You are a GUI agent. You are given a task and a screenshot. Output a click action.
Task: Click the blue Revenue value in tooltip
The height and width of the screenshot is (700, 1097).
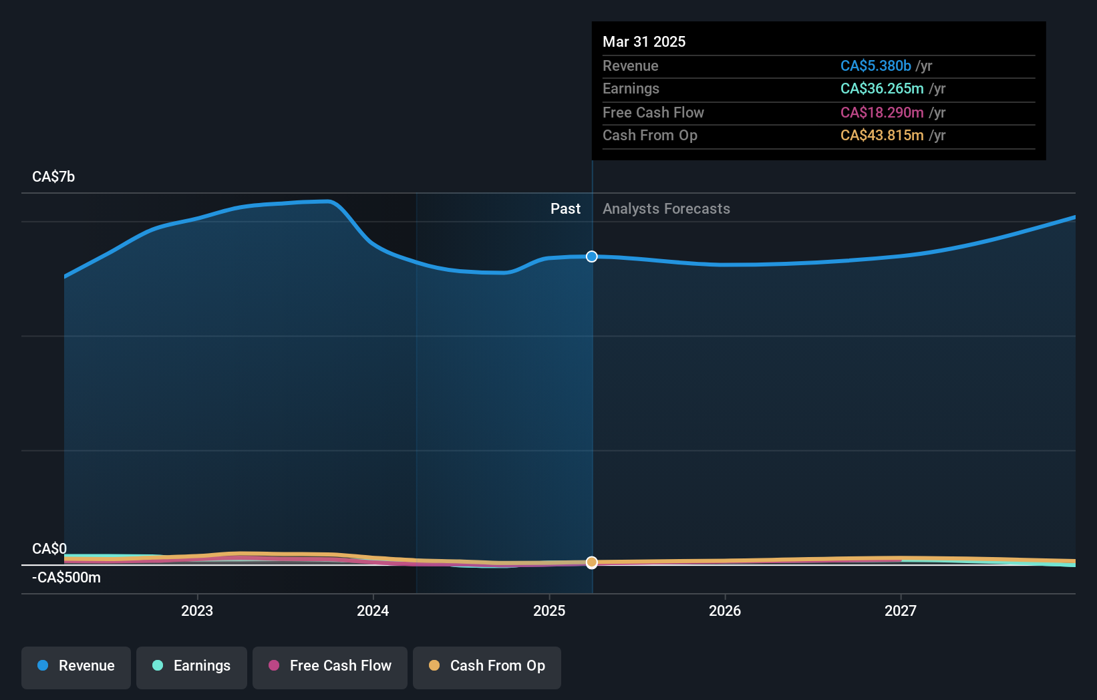tap(875, 65)
